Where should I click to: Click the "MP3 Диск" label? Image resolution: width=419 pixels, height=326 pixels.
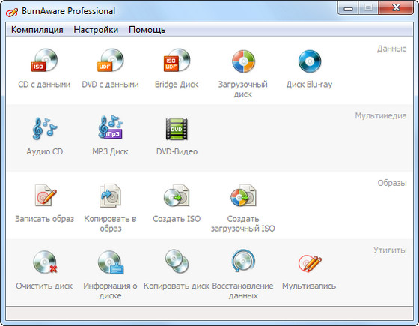coord(111,151)
